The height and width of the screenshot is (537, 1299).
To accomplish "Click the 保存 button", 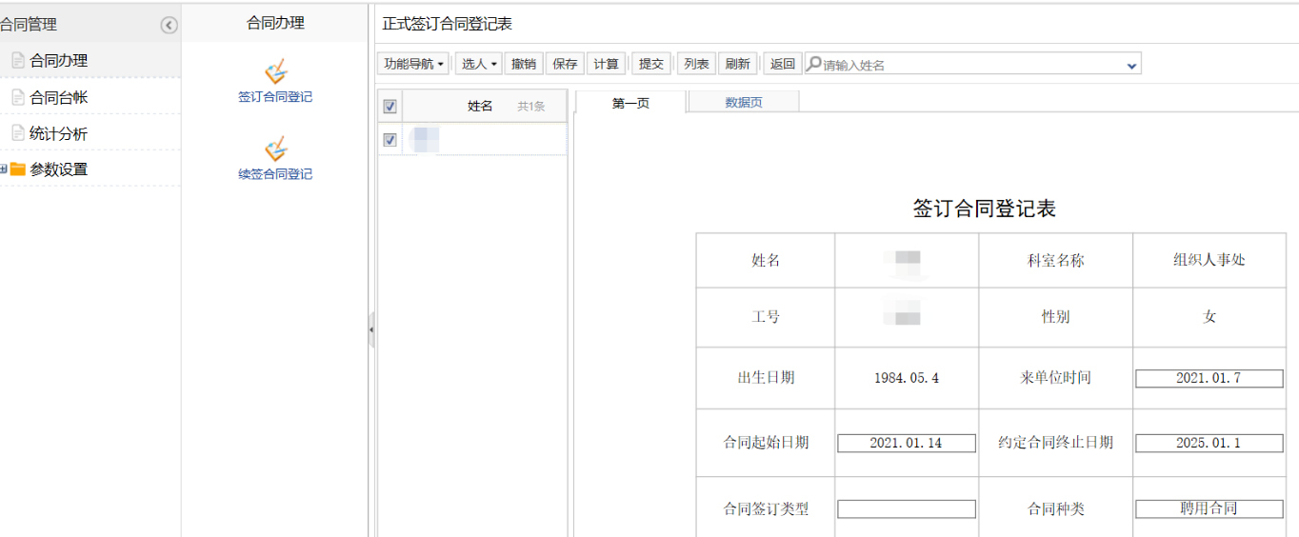I will (565, 64).
